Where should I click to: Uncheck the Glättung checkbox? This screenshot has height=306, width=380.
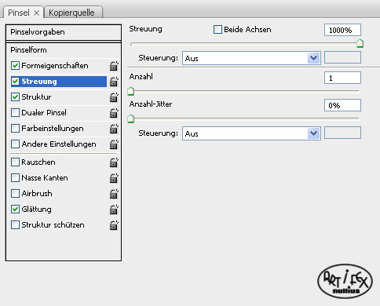[x=15, y=209]
